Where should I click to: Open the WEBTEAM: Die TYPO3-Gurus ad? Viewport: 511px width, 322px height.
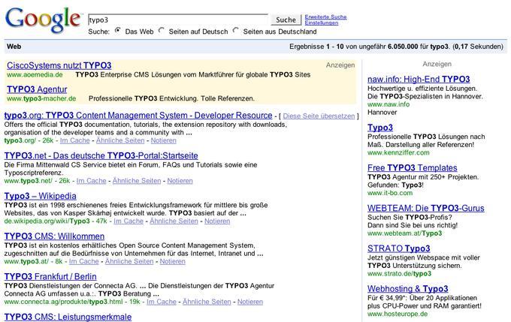tap(426, 208)
